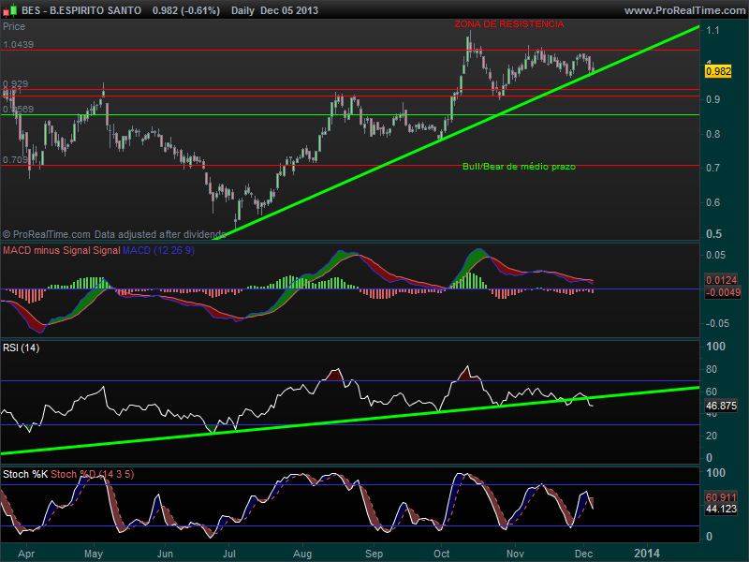Click the BES - B.ESPIRITO SANTO title
The image size is (749, 562).
pyautogui.click(x=81, y=10)
